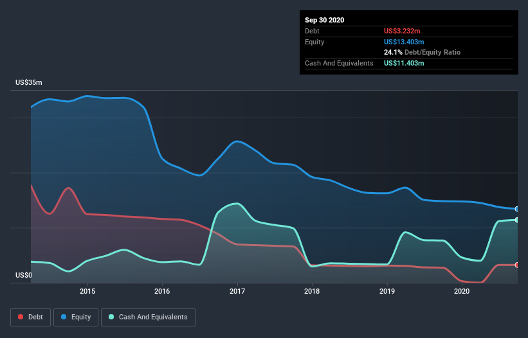This screenshot has width=528, height=338.
Task: Click the US$0 y-axis label
Action: (x=24, y=275)
